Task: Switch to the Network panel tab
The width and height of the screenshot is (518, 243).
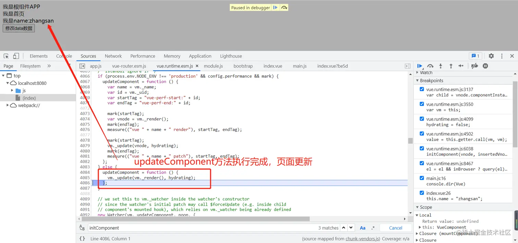Action: (113, 56)
